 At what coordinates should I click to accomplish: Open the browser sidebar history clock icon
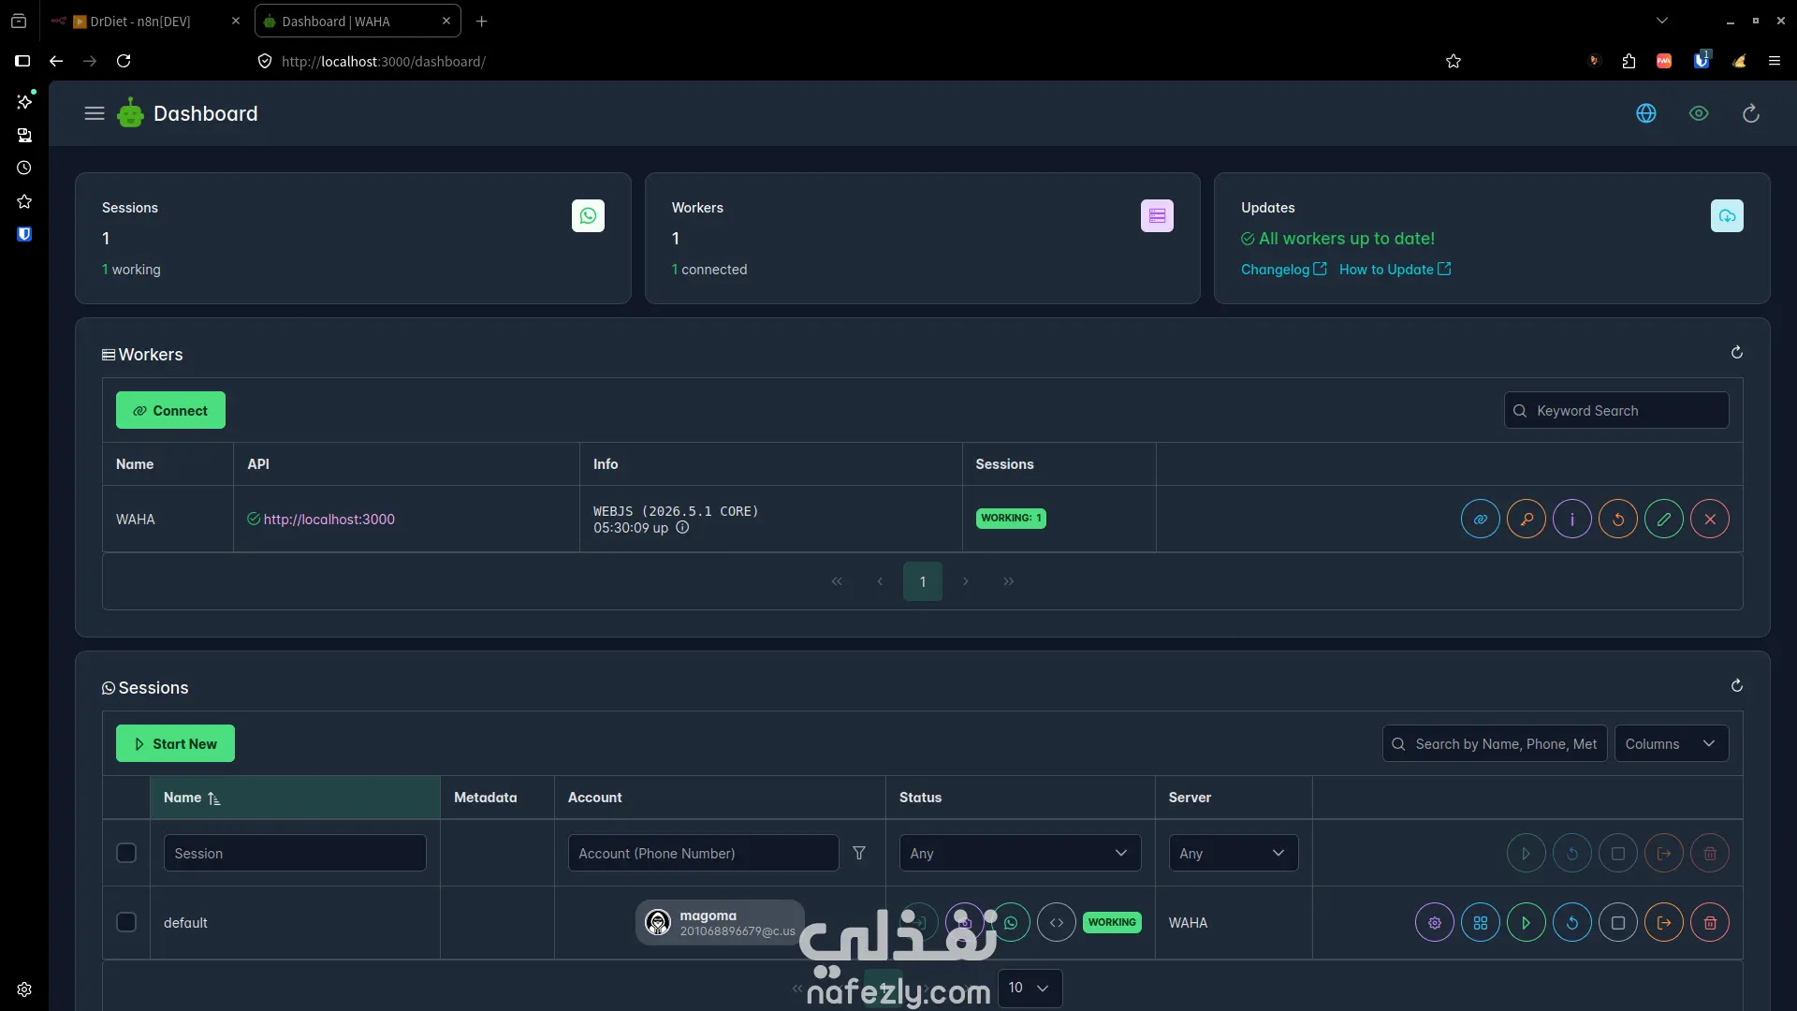click(24, 168)
